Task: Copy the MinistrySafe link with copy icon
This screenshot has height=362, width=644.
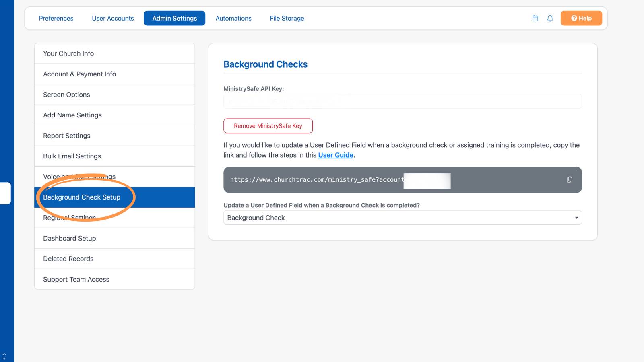Action: [x=569, y=179]
